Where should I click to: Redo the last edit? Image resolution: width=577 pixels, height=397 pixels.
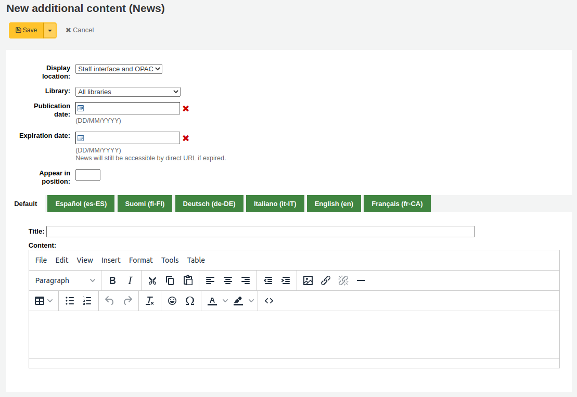[127, 301]
